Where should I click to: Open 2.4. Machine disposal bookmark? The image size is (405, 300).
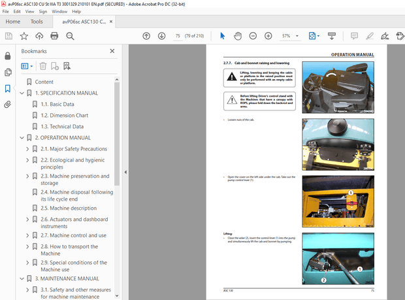[x=76, y=195]
